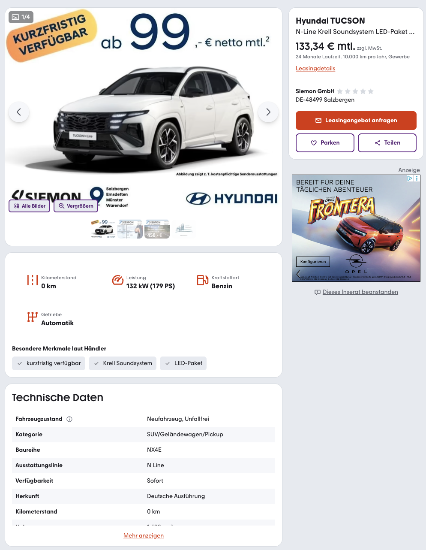This screenshot has width=426, height=550.
Task: Save the listing with 'Parken'
Action: pos(325,143)
